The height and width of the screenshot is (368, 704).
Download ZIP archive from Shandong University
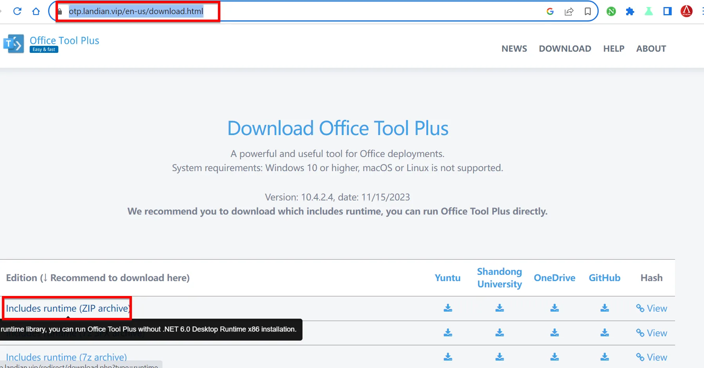point(500,308)
